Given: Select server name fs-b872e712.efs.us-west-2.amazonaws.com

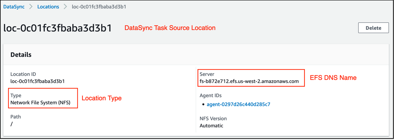Looking at the screenshot, I should tap(249, 81).
